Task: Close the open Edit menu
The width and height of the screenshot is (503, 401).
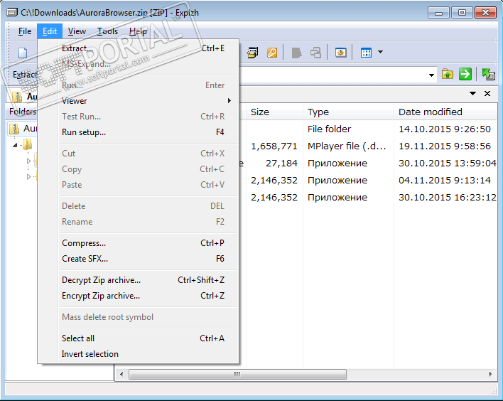Action: pos(50,31)
